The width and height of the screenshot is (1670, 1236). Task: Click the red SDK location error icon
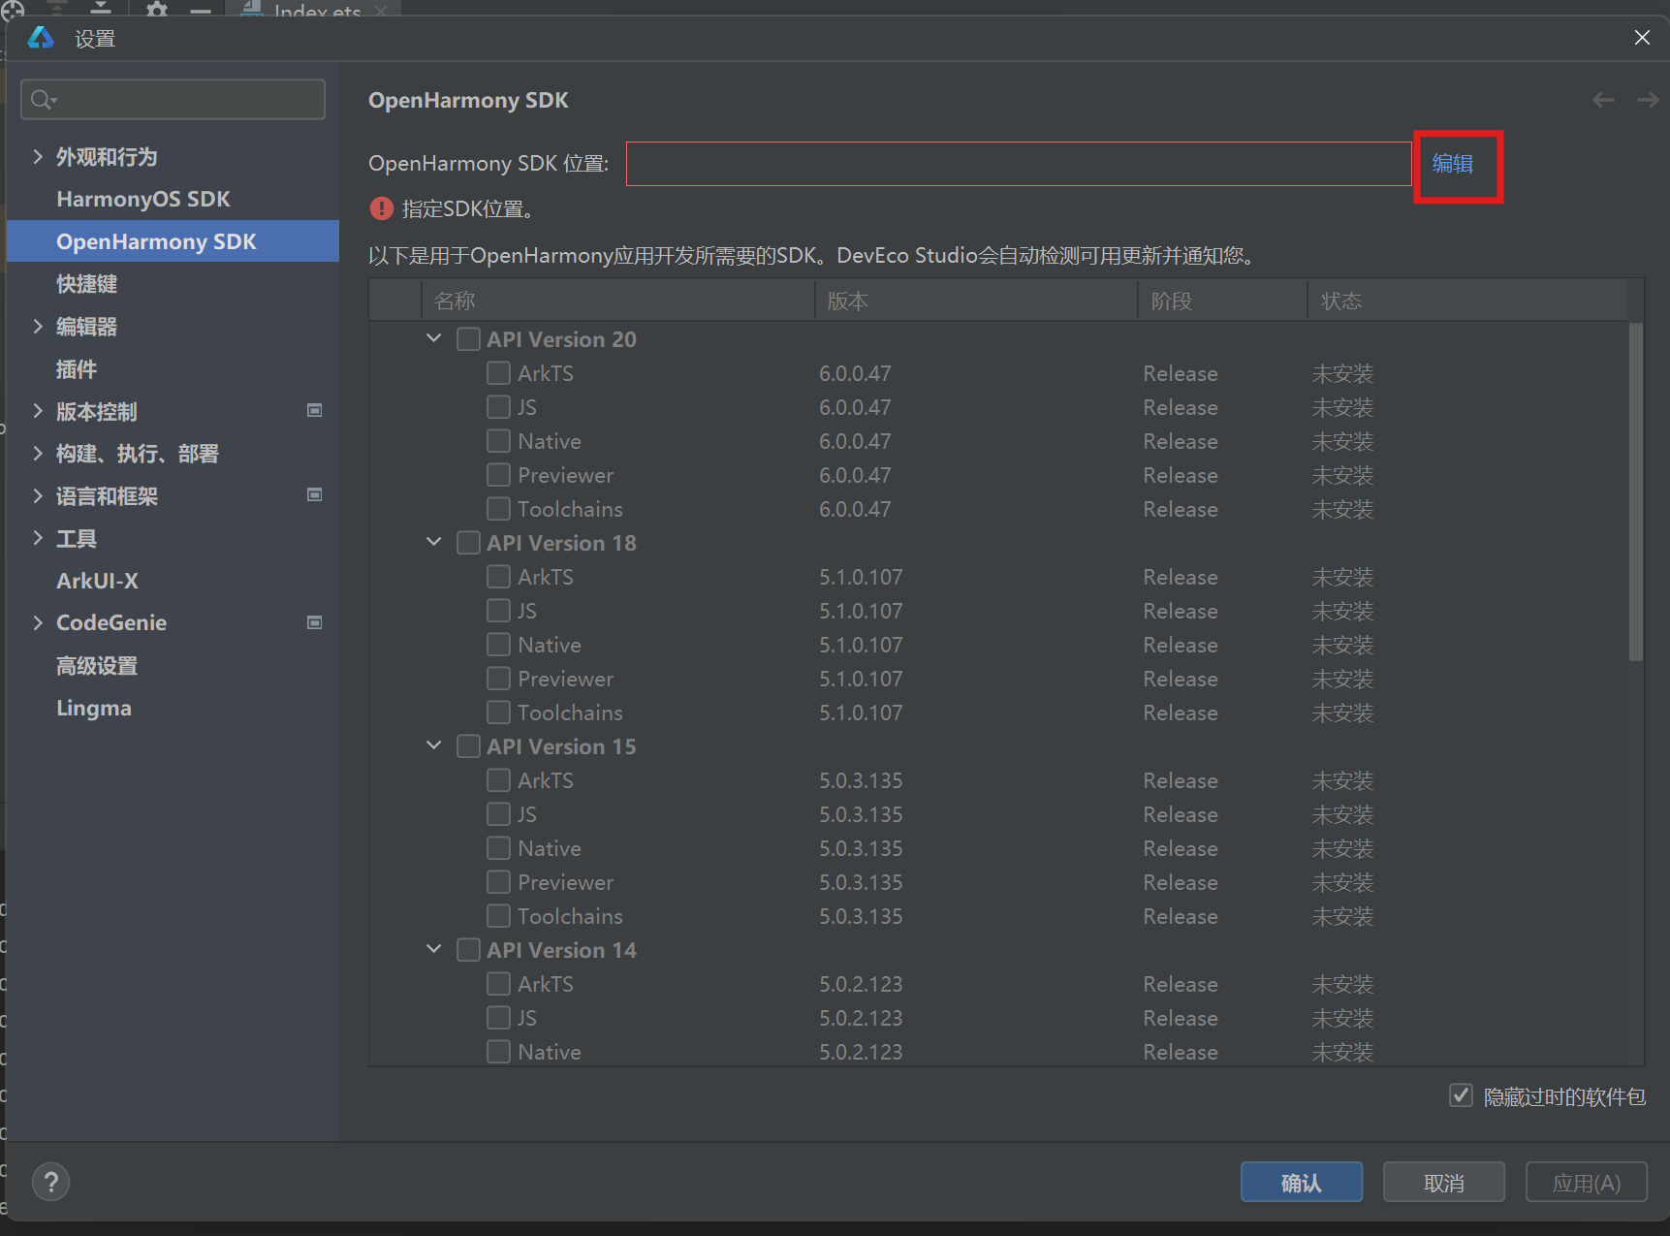[382, 208]
